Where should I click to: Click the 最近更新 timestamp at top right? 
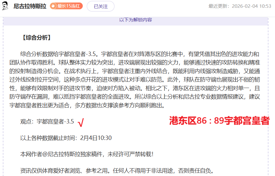pyautogui.click(x=240, y=6)
